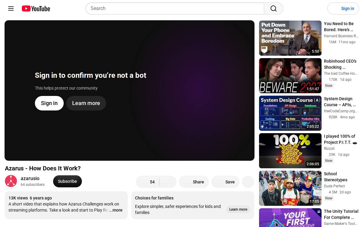This screenshot has width=364, height=227.
Task: Click '13K views 6 years ago' text
Action: (30, 198)
